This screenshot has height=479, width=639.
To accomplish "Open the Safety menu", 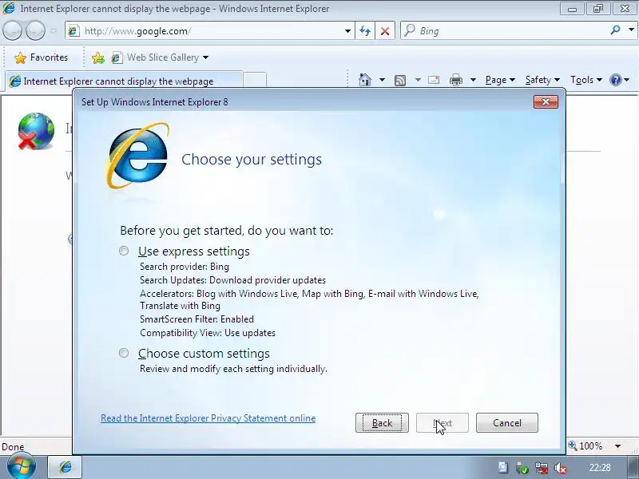I will (542, 80).
